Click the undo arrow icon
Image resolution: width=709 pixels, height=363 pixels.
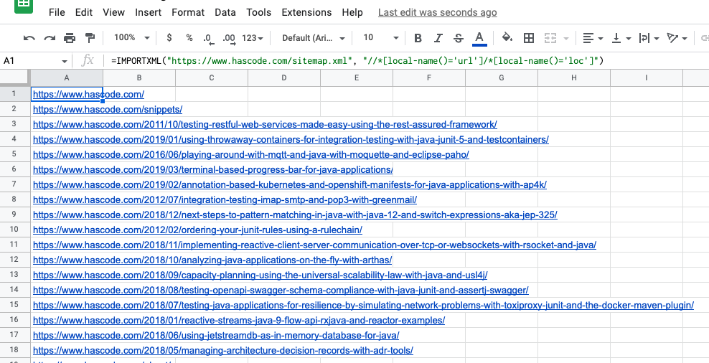pos(29,38)
